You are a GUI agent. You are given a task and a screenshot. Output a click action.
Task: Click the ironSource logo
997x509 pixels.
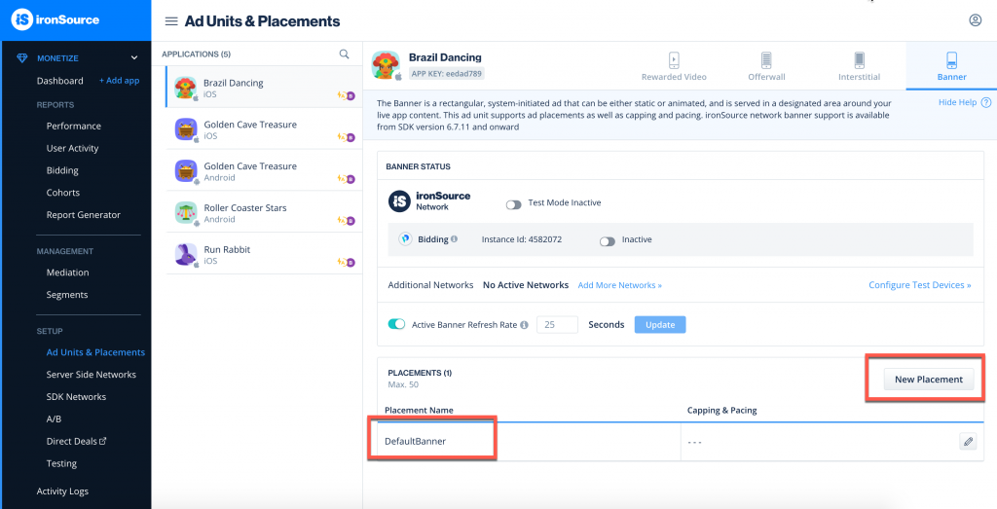55,19
